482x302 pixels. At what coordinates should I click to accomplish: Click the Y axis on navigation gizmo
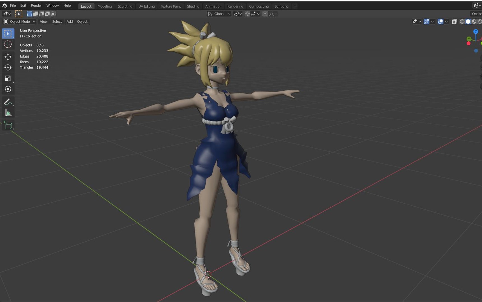pos(469,39)
